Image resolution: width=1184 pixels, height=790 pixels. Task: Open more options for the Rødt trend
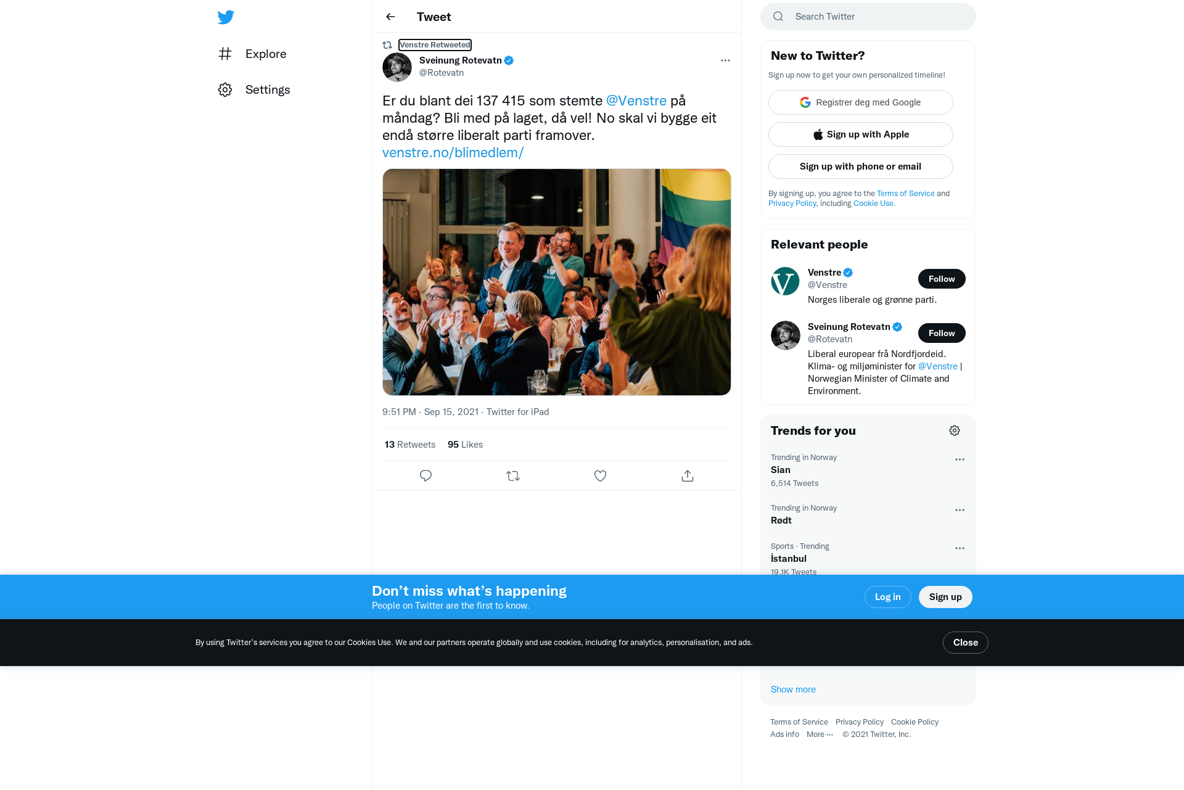click(960, 510)
